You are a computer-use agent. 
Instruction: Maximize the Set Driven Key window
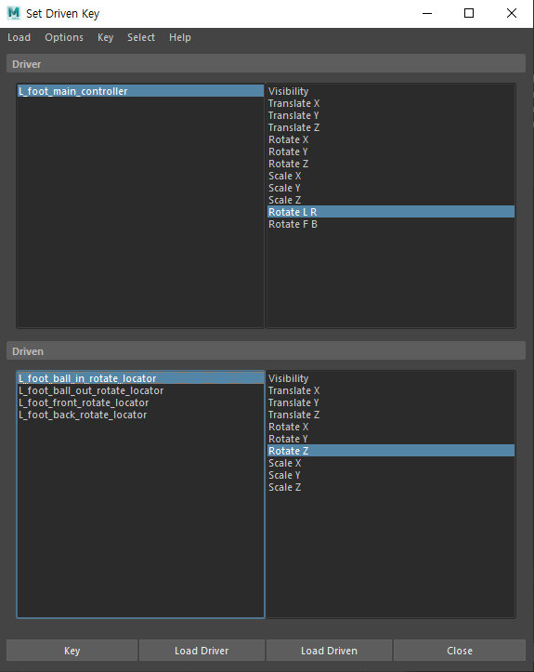pos(469,13)
